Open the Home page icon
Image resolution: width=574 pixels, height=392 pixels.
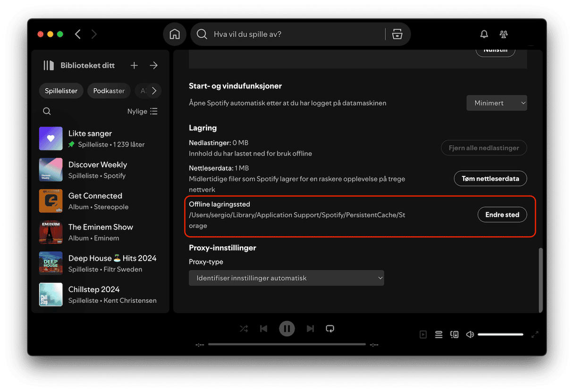point(175,34)
